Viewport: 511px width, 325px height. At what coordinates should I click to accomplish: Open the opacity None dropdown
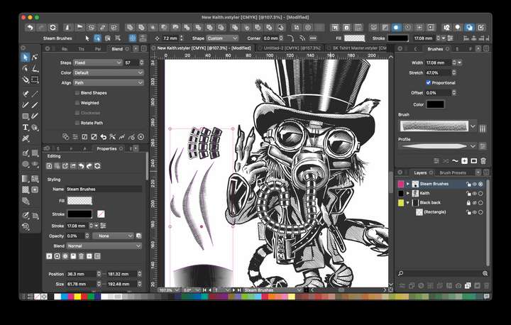113,236
